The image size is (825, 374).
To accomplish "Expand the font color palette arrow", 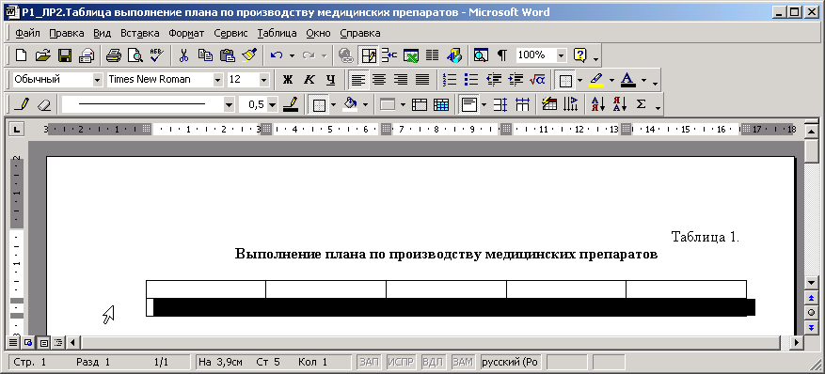I will tap(644, 80).
